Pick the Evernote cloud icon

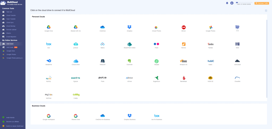129,61
